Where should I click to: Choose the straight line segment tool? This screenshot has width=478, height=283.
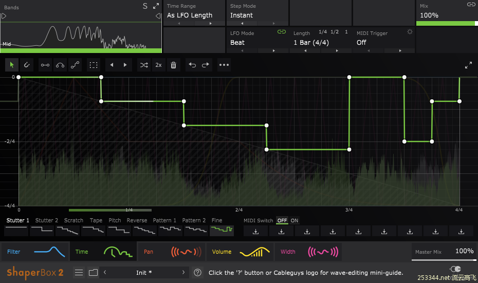pos(45,65)
